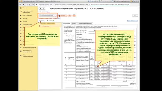Open НСИ и администрирование section
162x91 pixels.
pos(28,56)
